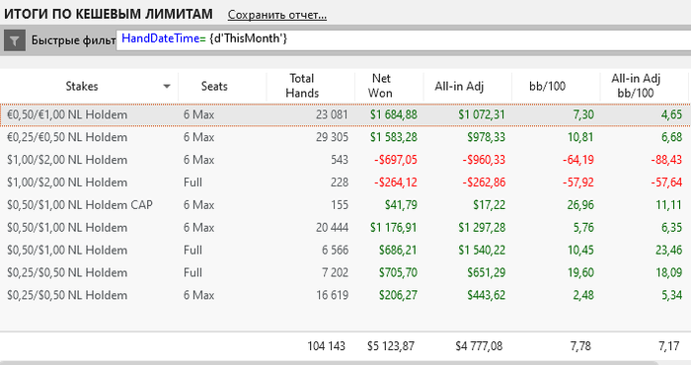691x365 pixels.
Task: Select the €0,50/€1,00 NL Holdem row
Action: tap(345, 114)
